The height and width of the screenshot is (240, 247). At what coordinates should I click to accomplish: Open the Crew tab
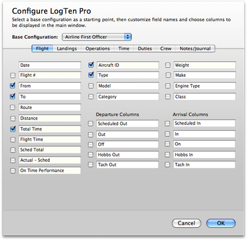(x=166, y=49)
